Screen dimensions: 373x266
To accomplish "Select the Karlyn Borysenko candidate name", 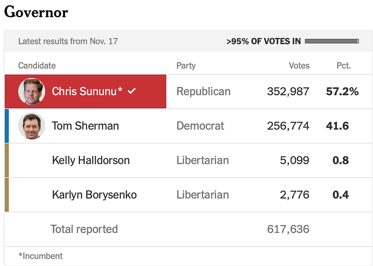I will 94,195.
